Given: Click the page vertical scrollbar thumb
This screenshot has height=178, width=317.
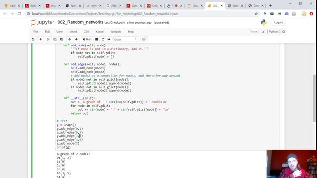Looking at the screenshot, I should [314, 98].
